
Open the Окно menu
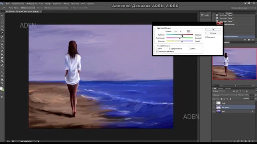[x=83, y=4]
